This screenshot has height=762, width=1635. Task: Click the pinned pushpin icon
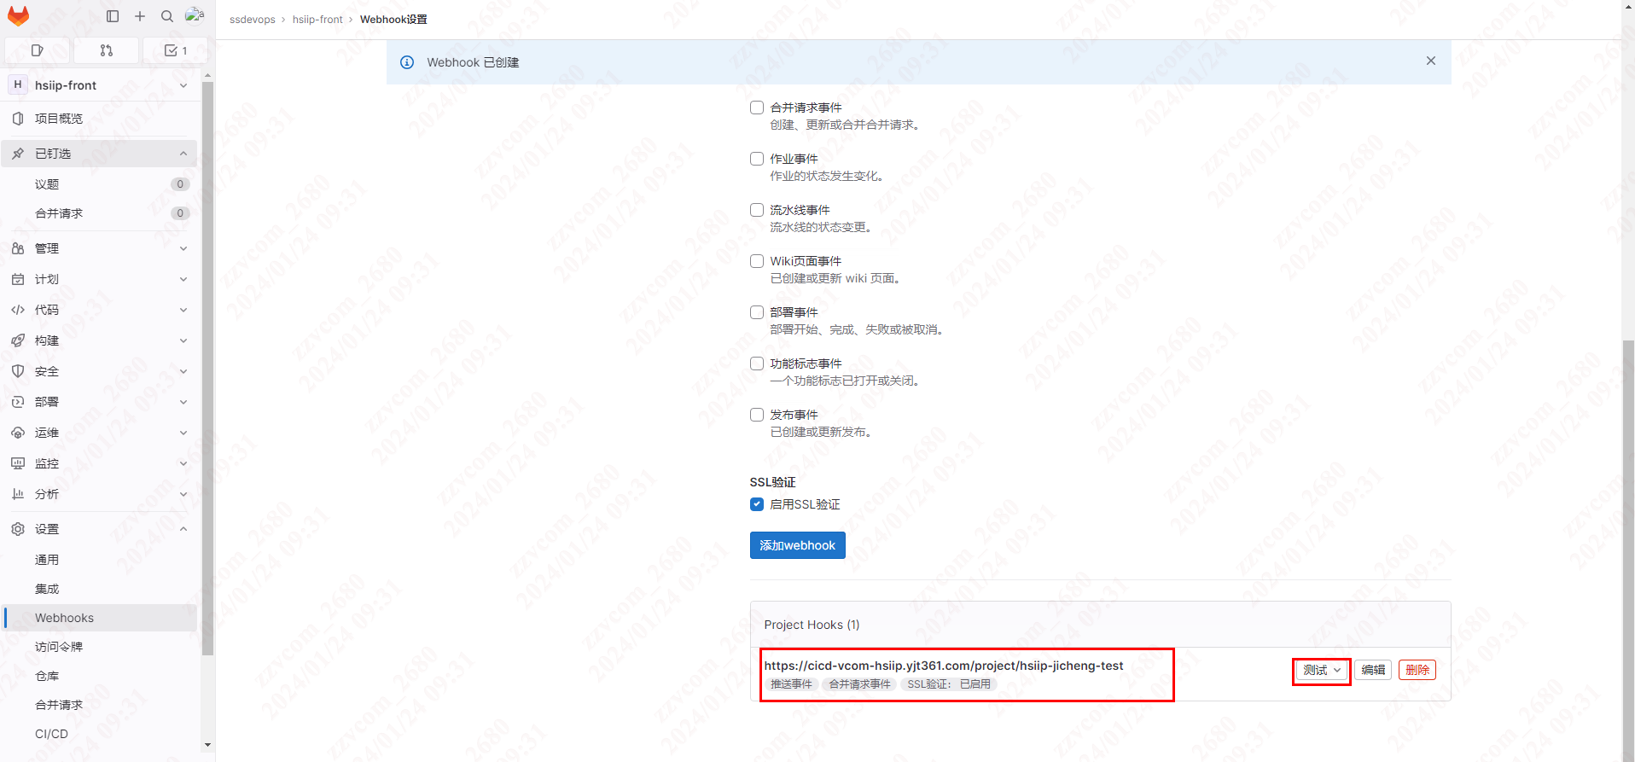(x=18, y=154)
